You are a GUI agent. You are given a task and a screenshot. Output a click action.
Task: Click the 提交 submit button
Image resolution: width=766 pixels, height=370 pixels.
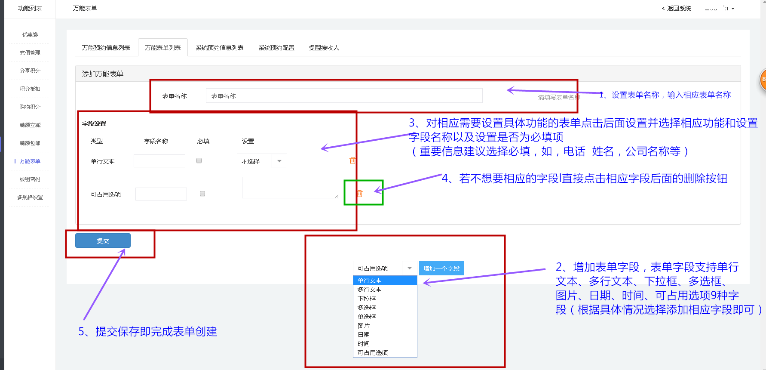tap(103, 241)
